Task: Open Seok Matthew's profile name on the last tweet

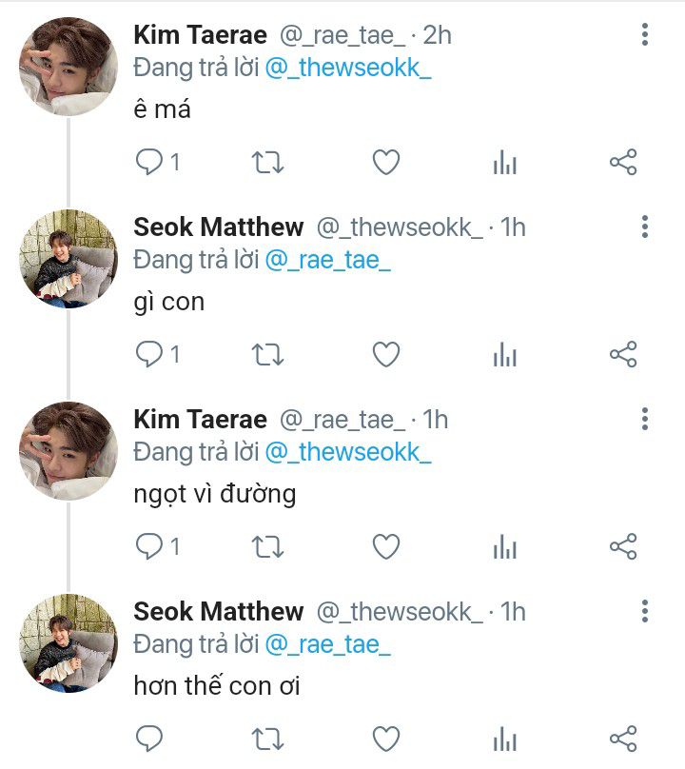Action: coord(218,612)
